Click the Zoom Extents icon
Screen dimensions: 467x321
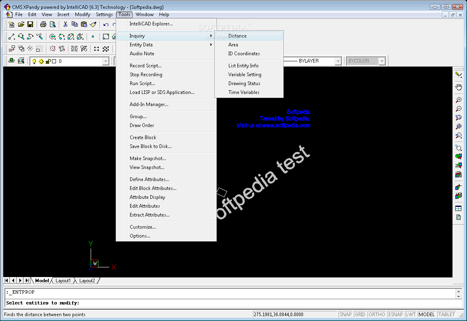[x=459, y=127]
